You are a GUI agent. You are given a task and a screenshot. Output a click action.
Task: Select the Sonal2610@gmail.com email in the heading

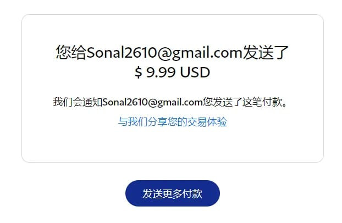point(165,53)
